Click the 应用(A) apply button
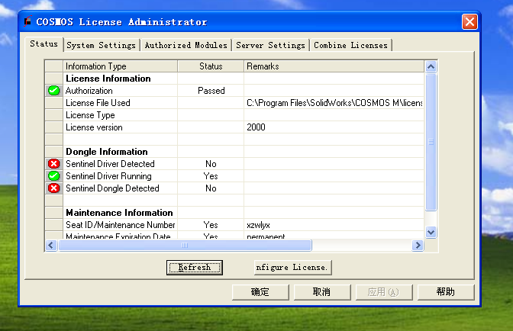The height and width of the screenshot is (331, 513). tap(384, 292)
